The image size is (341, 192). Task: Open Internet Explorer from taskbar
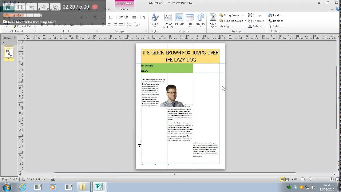click(23, 187)
